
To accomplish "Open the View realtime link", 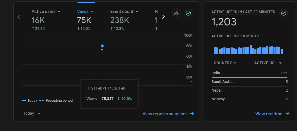I will pyautogui.click(x=269, y=114).
